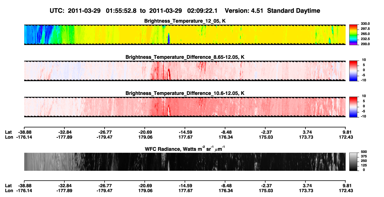
Task: Click the 'Brightness_Temperature_12_05, K' panel title
Action: point(185,21)
